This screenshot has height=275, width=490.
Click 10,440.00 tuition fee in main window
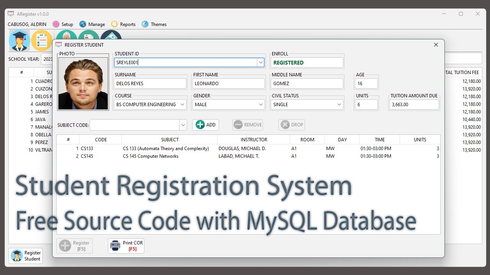click(472, 119)
